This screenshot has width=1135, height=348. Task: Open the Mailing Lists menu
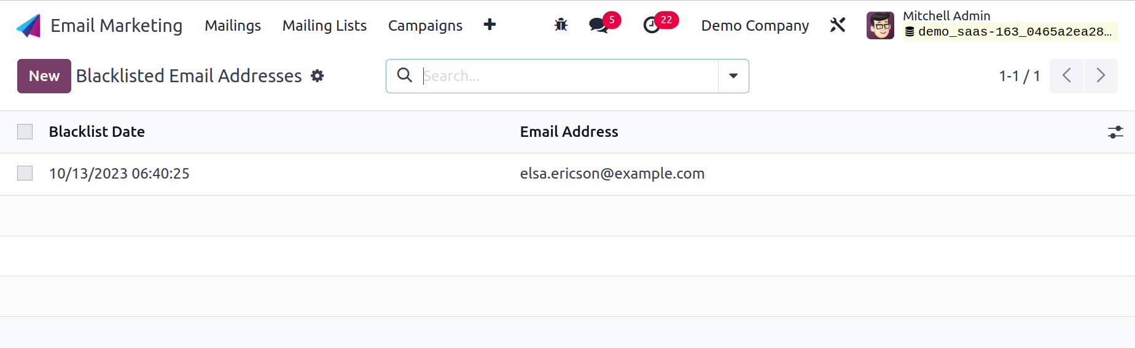tap(324, 25)
